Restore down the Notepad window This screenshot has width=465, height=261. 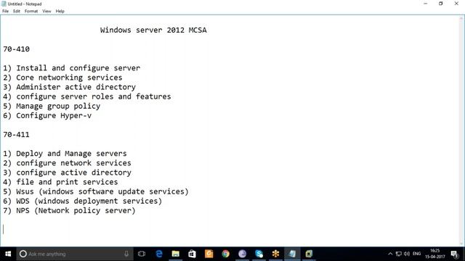pos(441,4)
